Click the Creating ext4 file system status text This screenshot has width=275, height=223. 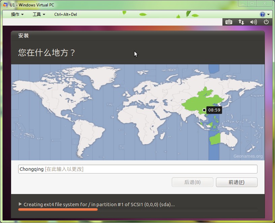(x=99, y=204)
